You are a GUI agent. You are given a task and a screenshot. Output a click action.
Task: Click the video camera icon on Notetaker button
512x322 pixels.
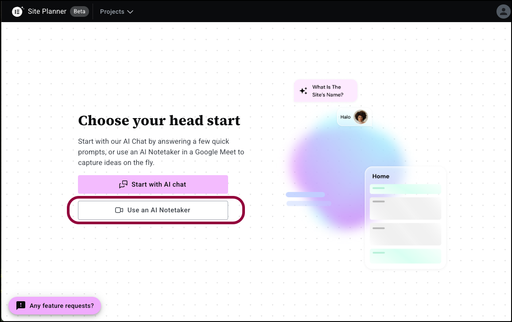119,210
